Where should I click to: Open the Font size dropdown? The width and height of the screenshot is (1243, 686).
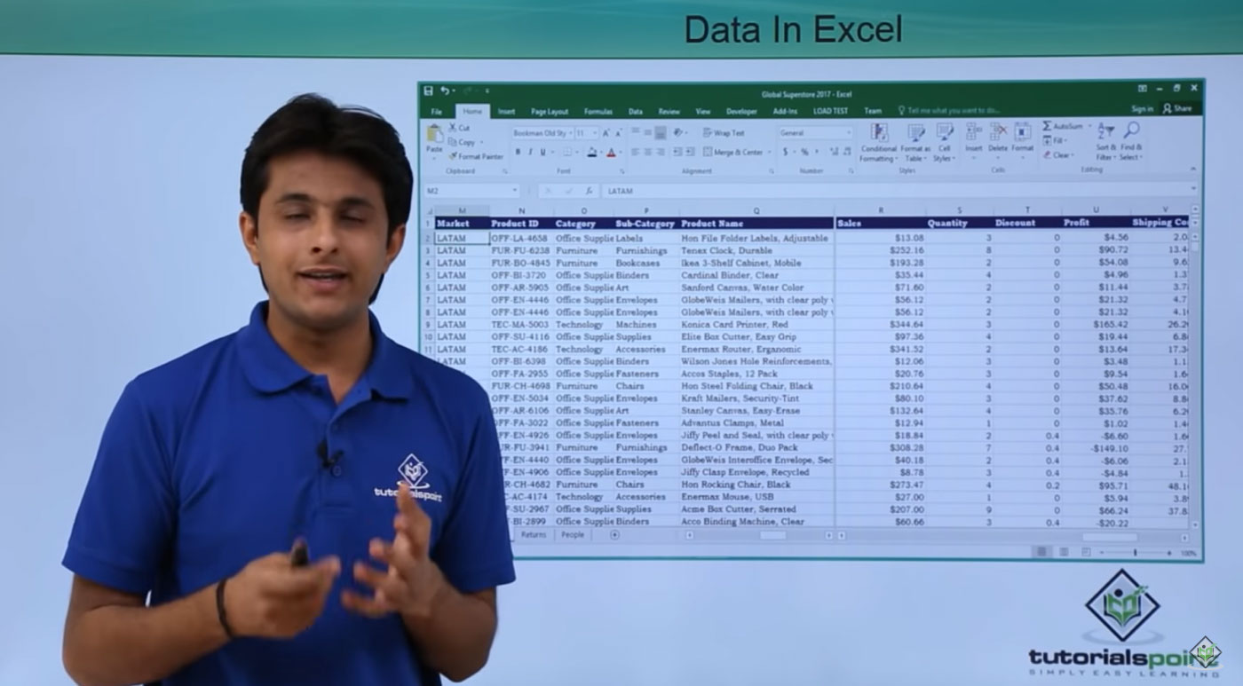coord(595,132)
